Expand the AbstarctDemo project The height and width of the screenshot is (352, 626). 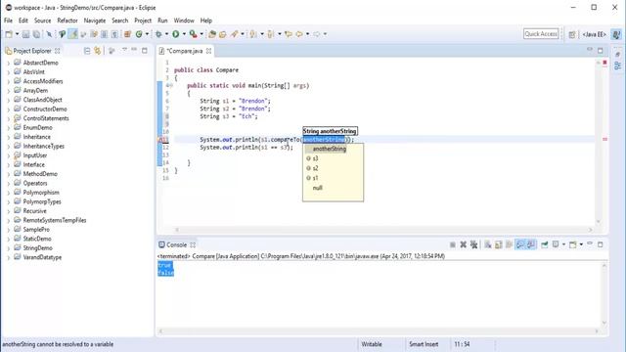(x=9, y=63)
